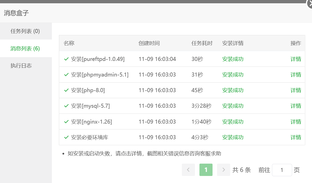Switch to 消息列表 tab

(25, 48)
